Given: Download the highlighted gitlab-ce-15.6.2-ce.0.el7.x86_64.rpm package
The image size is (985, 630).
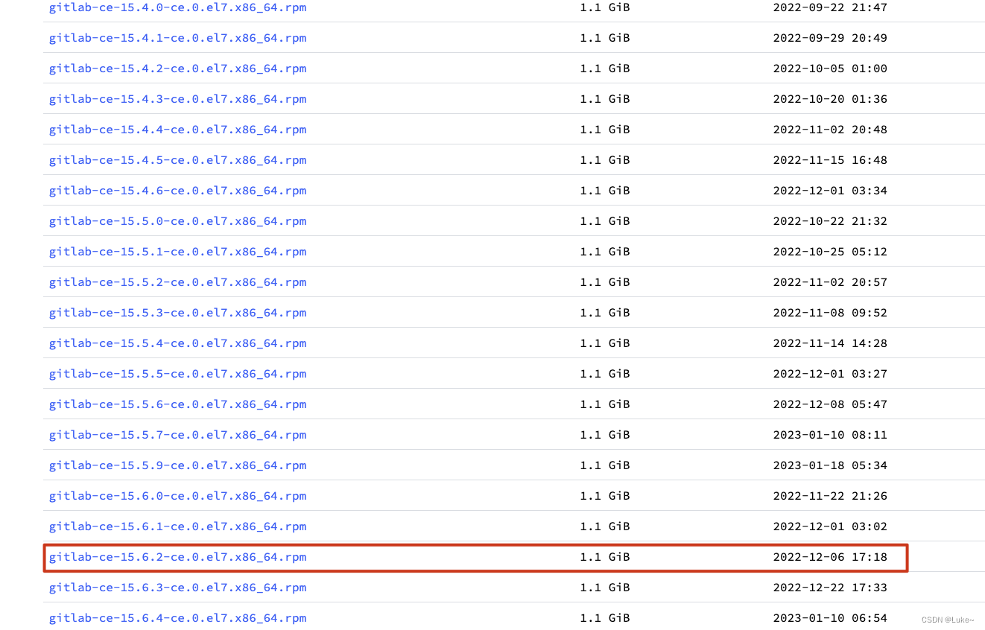Looking at the screenshot, I should [177, 557].
